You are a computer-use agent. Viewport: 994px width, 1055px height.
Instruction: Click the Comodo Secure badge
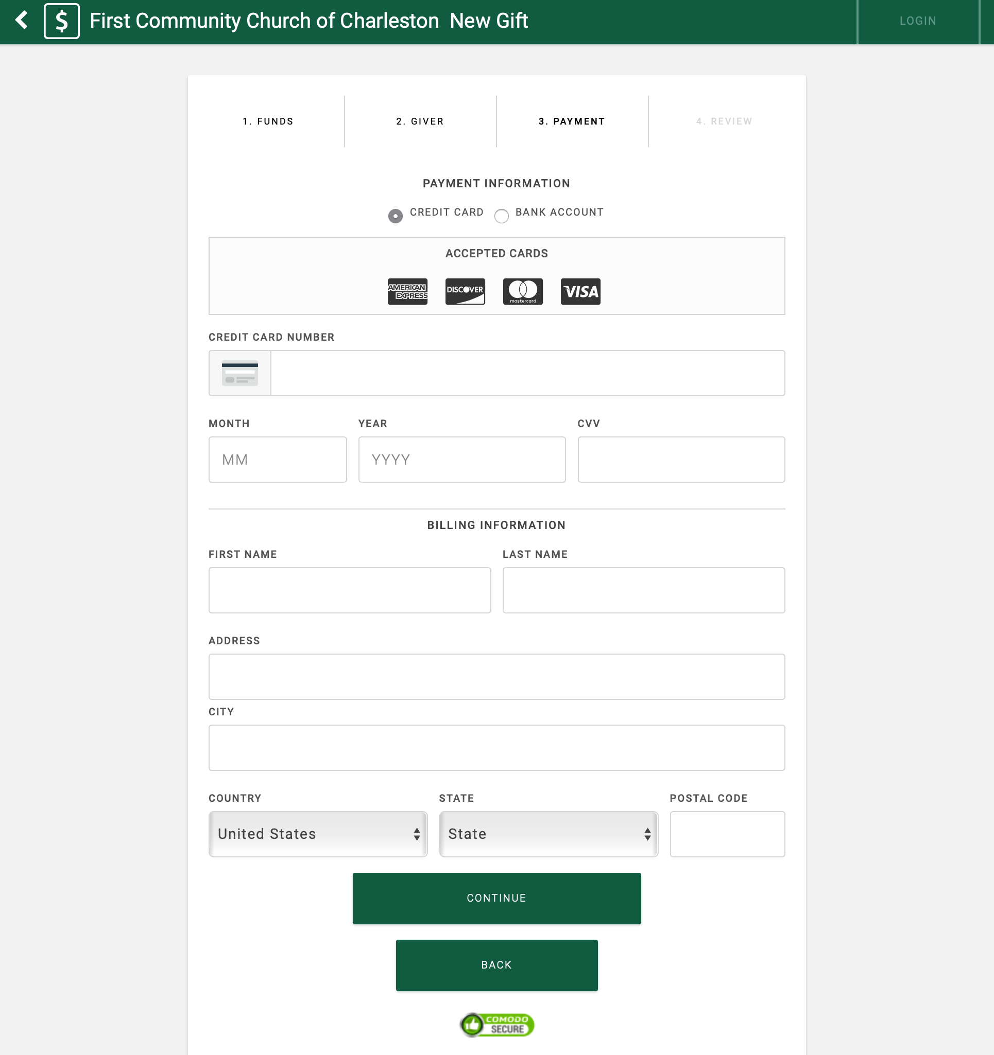[x=496, y=1024]
